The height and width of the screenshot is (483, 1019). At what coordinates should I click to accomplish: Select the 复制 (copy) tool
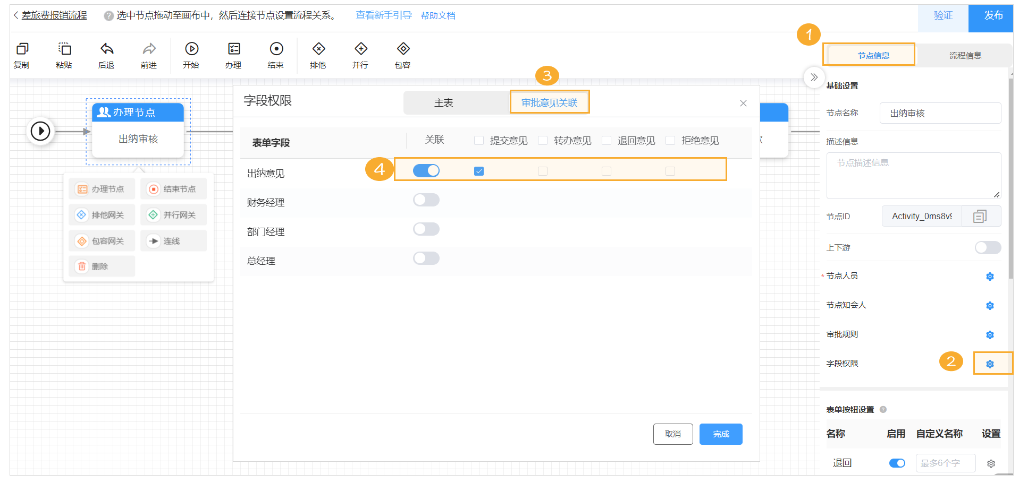pyautogui.click(x=22, y=55)
